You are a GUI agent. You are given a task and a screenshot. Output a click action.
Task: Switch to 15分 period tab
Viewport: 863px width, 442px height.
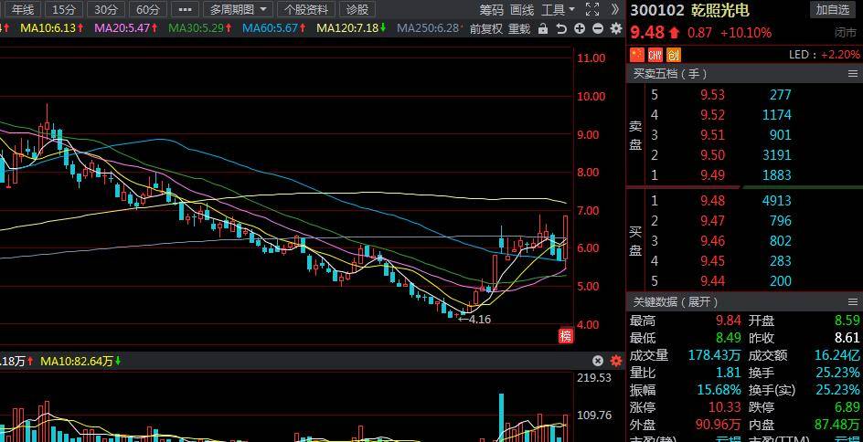click(x=64, y=9)
